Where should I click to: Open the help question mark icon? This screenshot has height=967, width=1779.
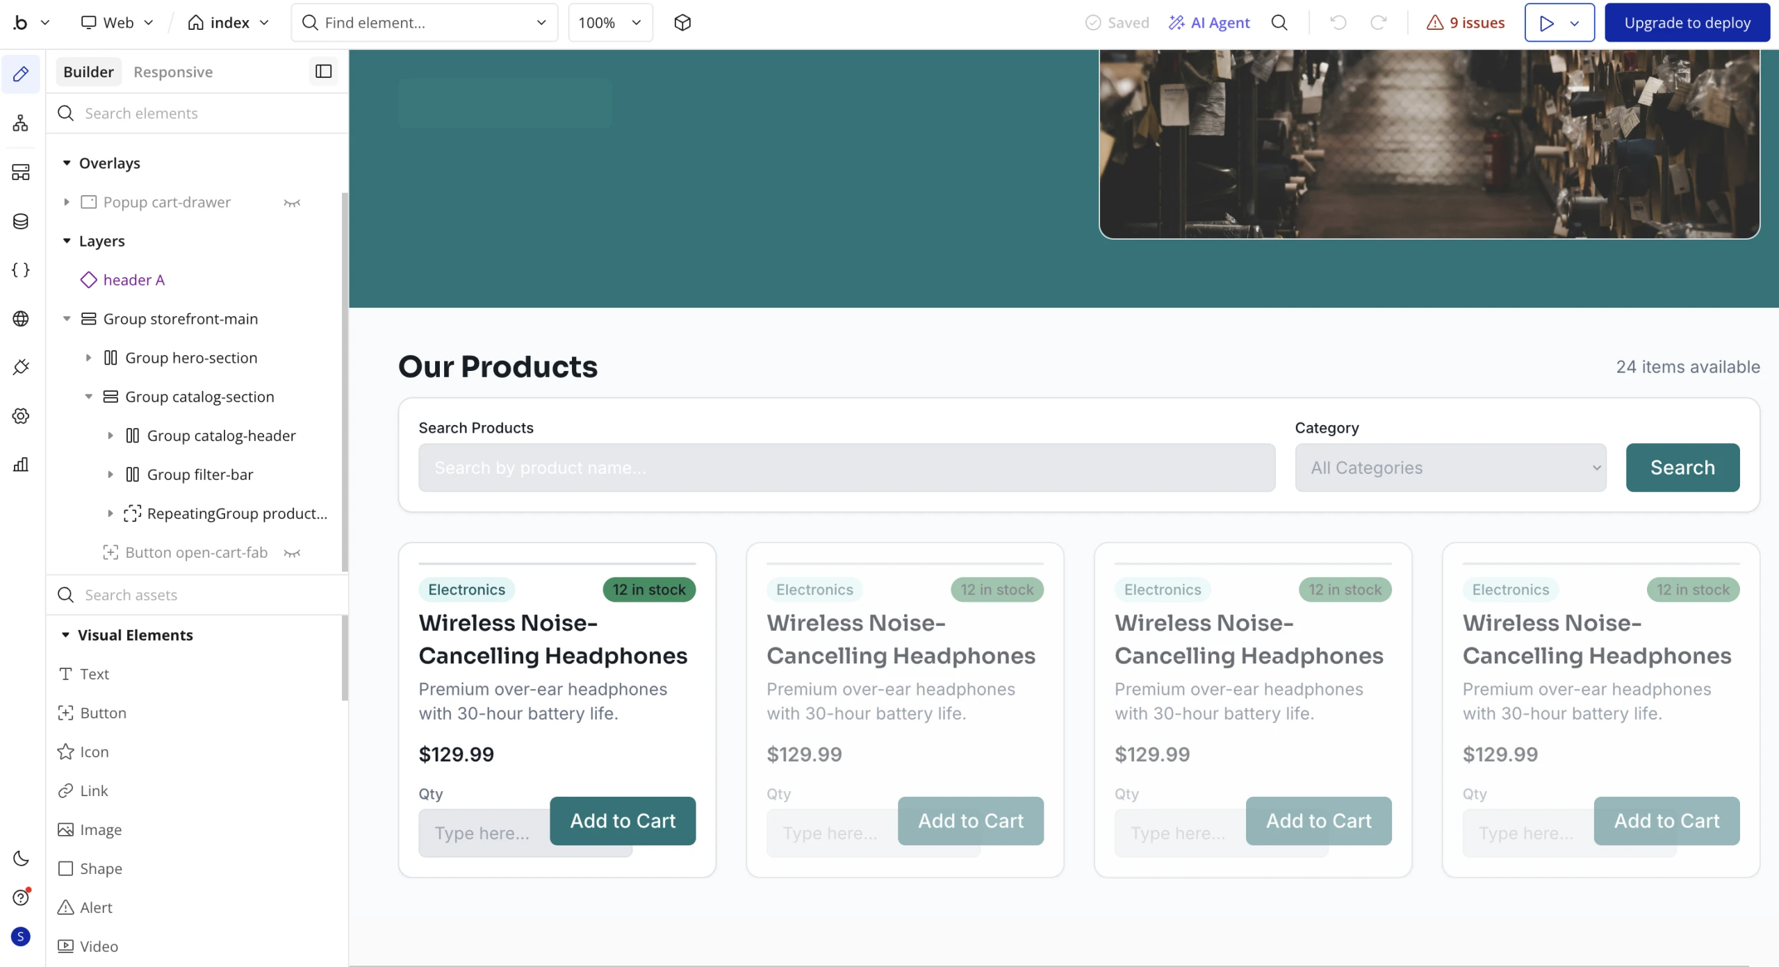point(21,898)
